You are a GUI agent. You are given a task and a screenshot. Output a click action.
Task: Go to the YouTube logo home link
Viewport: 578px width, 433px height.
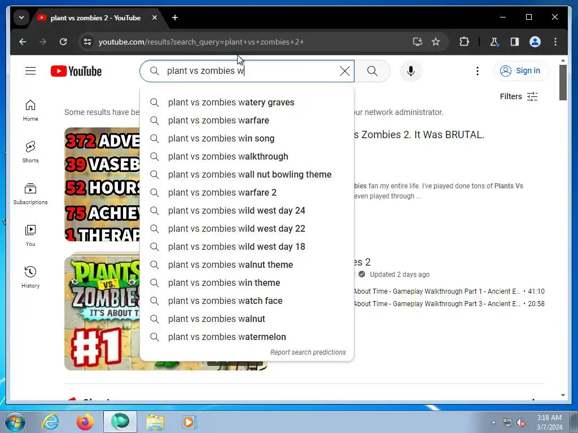(76, 71)
